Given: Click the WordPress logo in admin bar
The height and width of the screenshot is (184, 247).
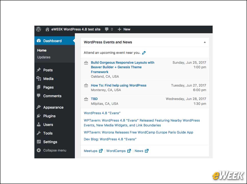Looking at the screenshot, I should [38, 29].
